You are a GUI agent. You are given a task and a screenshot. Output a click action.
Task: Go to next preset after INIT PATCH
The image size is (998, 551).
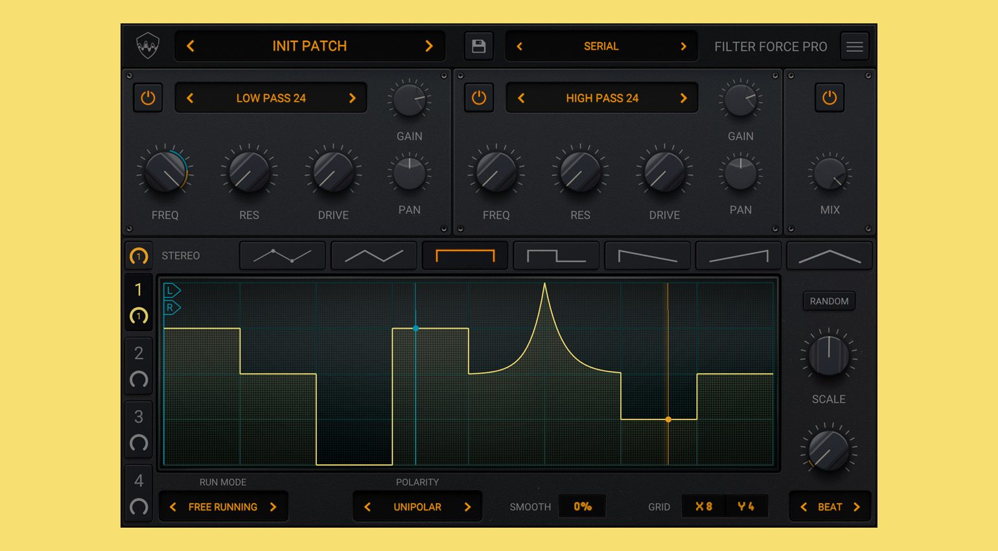pos(428,46)
